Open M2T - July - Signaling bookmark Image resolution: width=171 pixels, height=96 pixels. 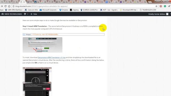pyautogui.click(x=109, y=10)
